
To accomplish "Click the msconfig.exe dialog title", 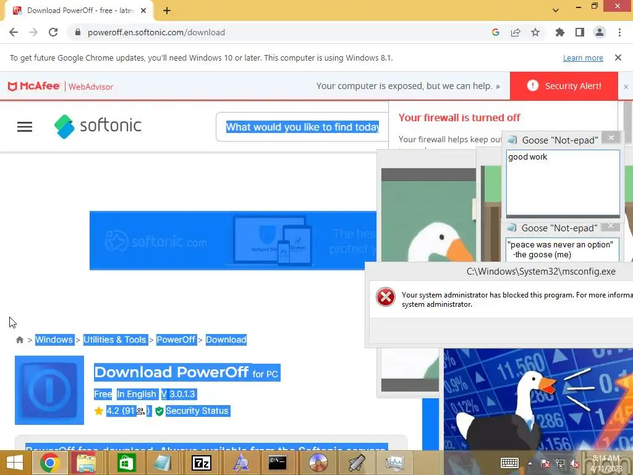I will 541,272.
